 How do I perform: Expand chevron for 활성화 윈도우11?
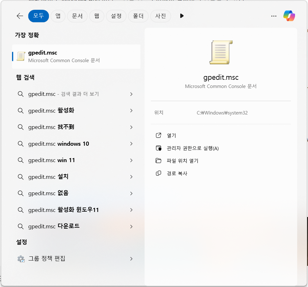click(131, 210)
